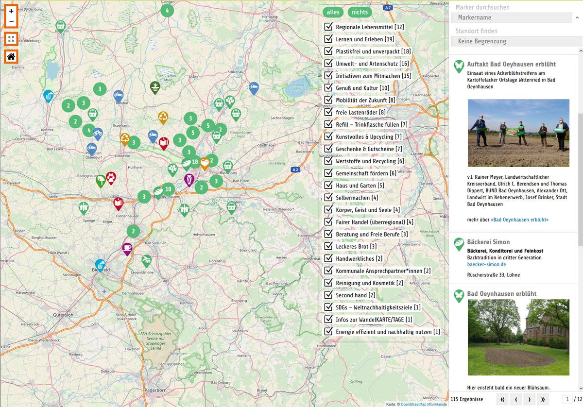Screen dimensions: 583x407
Task: Select the red paw print marker
Action: point(111,178)
